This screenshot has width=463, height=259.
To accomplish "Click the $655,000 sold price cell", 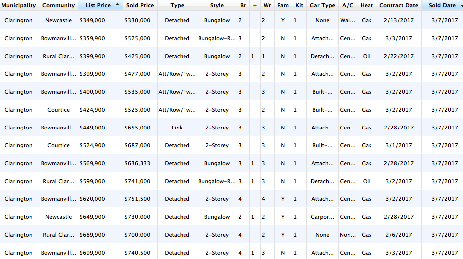I will 137,128.
